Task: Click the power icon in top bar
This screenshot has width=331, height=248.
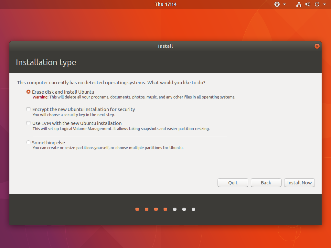Action: pos(317,4)
